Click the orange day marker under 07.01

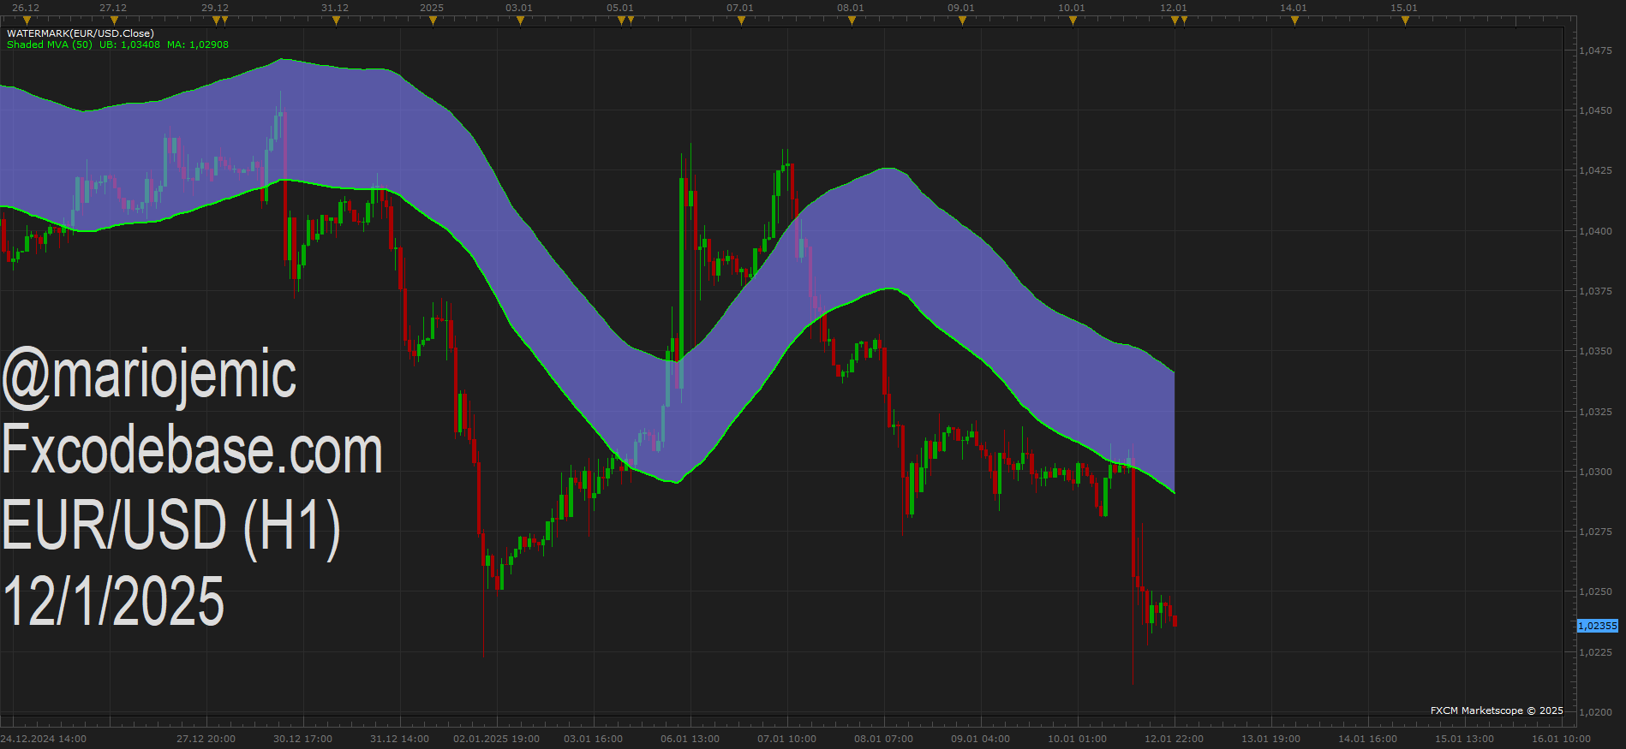[741, 21]
